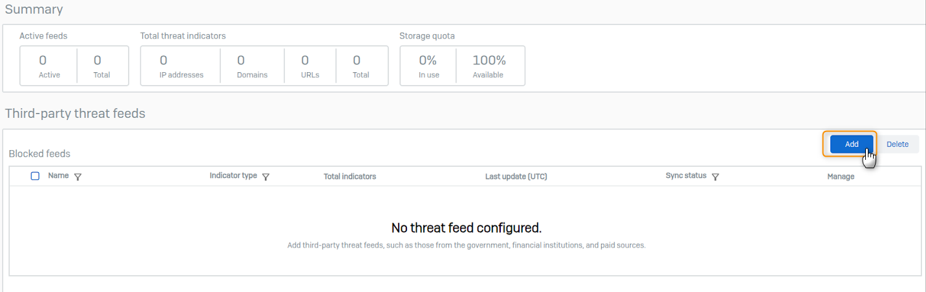Click the No threat feed configured message
This screenshot has width=926, height=292.
pos(466,228)
